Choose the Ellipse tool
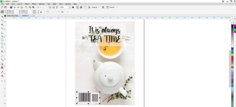Screen dimensions: 236x107 pyautogui.click(x=2, y=44)
